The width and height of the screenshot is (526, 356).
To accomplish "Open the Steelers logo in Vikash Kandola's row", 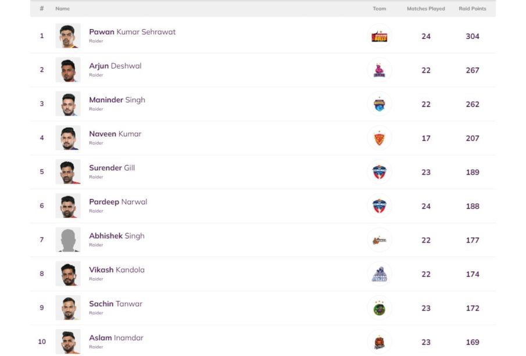I will pyautogui.click(x=380, y=274).
